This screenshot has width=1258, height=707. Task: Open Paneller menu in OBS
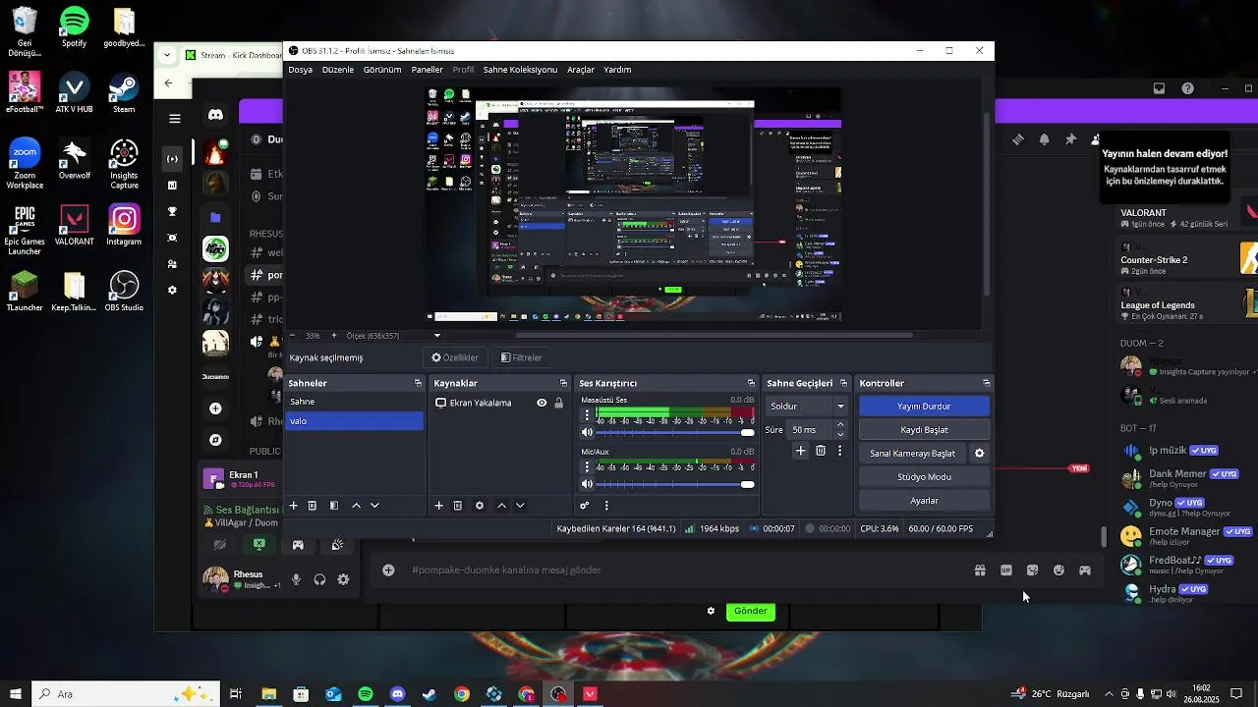pyautogui.click(x=427, y=70)
